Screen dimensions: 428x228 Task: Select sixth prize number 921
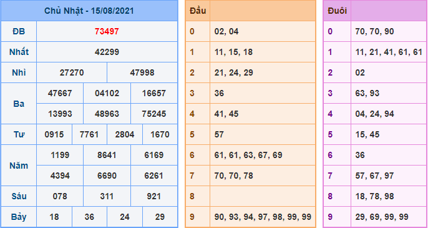coord(154,196)
